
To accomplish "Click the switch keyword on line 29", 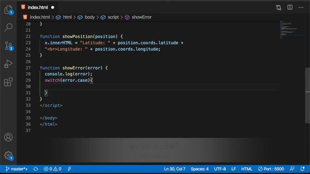I will 52,80.
